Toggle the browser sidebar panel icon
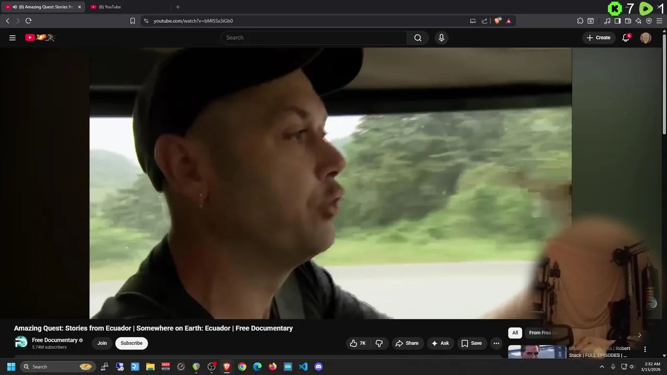The width and height of the screenshot is (667, 375). tap(617, 21)
